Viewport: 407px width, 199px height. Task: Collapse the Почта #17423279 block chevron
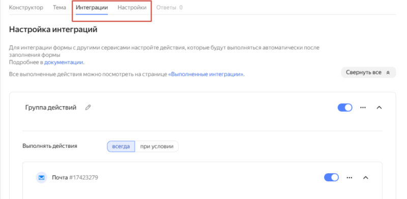(365, 178)
